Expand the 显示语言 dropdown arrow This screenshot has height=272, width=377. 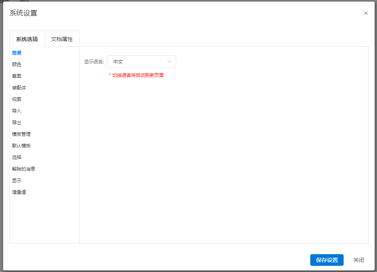169,62
